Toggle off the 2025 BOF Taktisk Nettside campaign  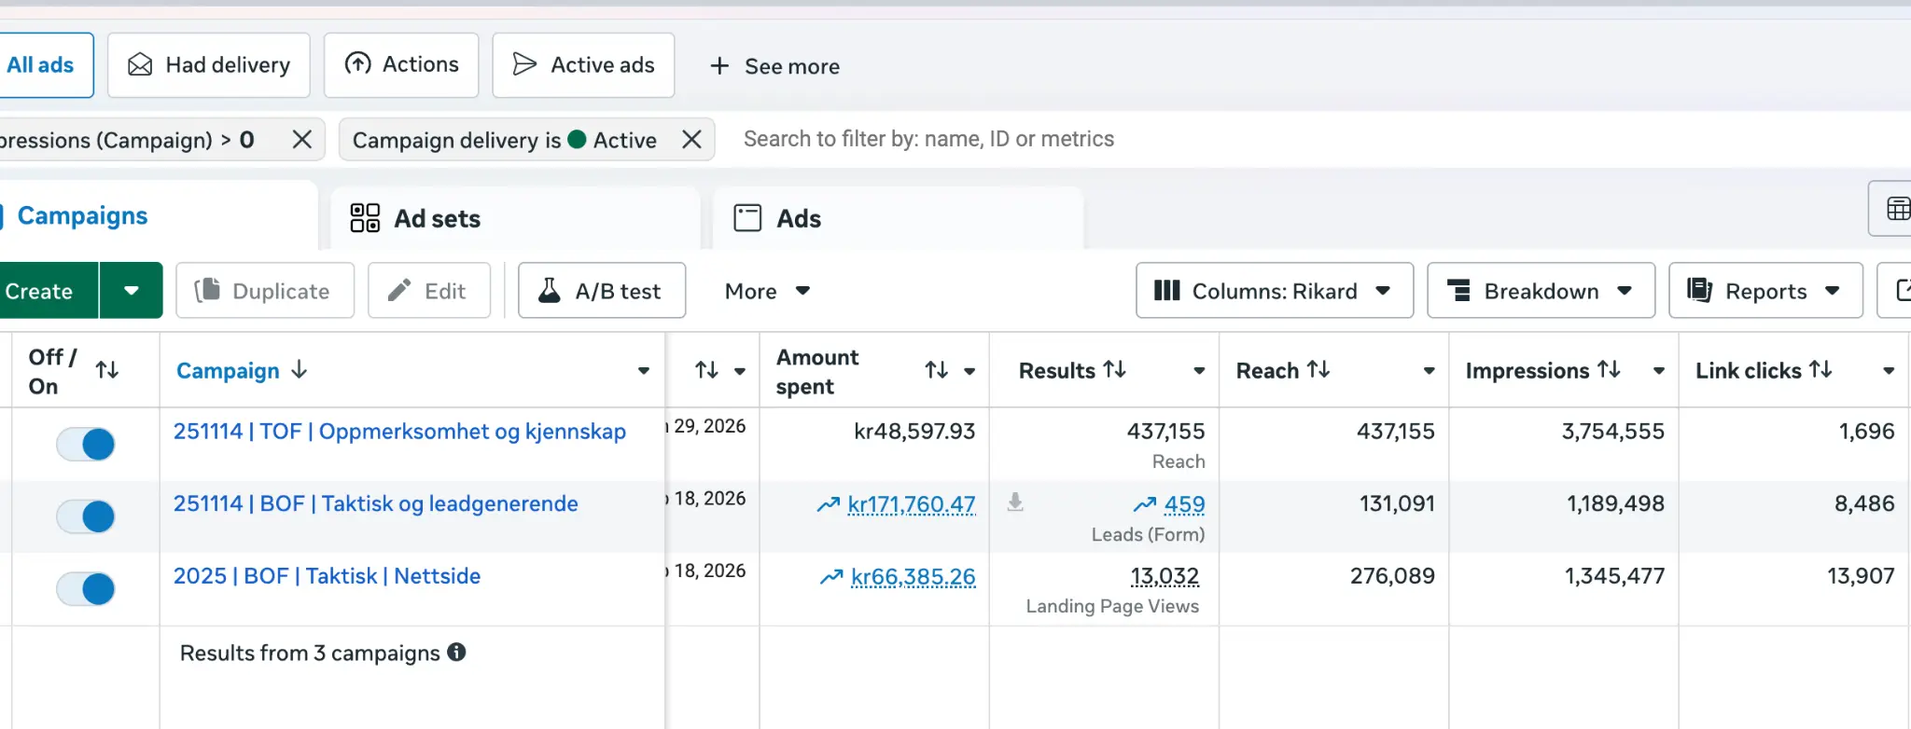pyautogui.click(x=86, y=588)
